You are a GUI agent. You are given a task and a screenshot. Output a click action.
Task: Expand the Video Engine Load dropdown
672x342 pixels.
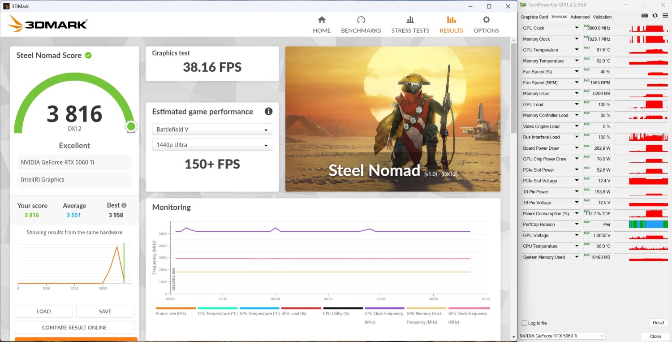(577, 126)
